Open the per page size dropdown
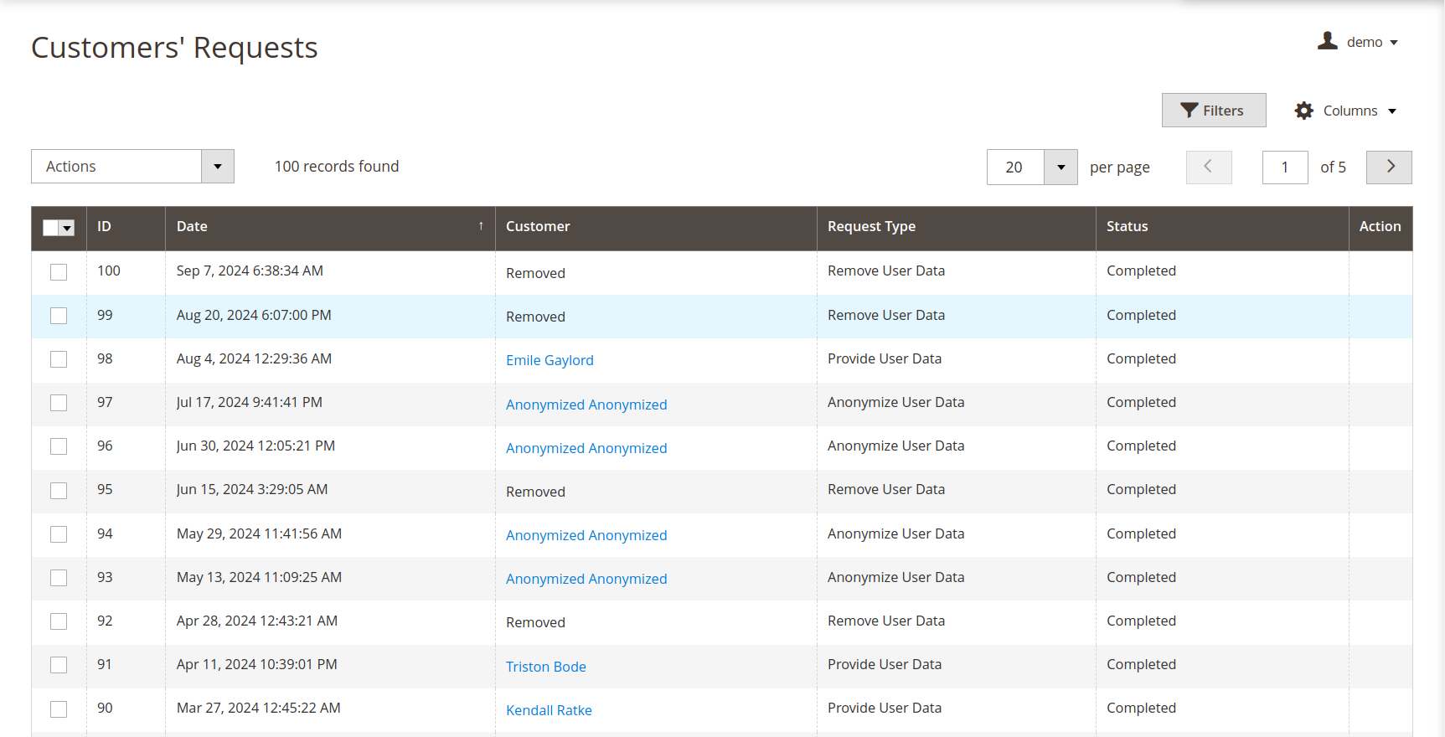The width and height of the screenshot is (1445, 737). coord(1060,167)
